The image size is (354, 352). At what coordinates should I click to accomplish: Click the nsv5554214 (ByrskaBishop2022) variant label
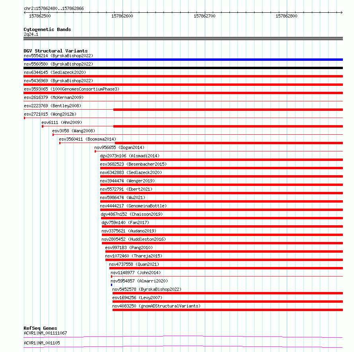[58, 56]
